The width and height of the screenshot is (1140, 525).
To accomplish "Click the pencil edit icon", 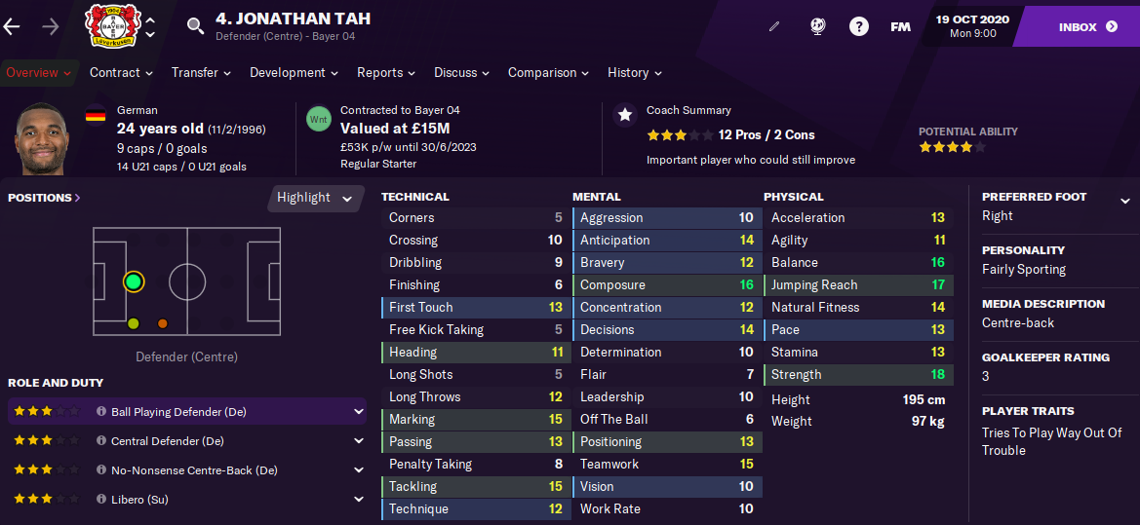I will point(774,26).
